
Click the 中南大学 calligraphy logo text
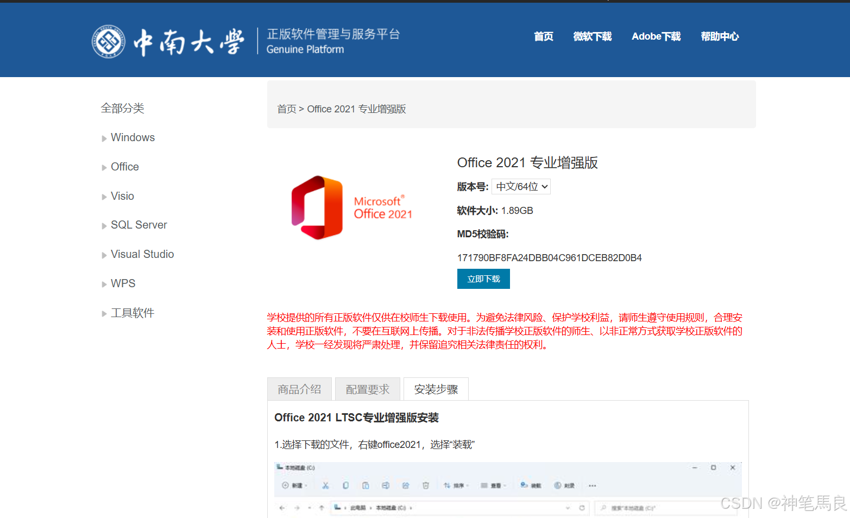tap(189, 42)
